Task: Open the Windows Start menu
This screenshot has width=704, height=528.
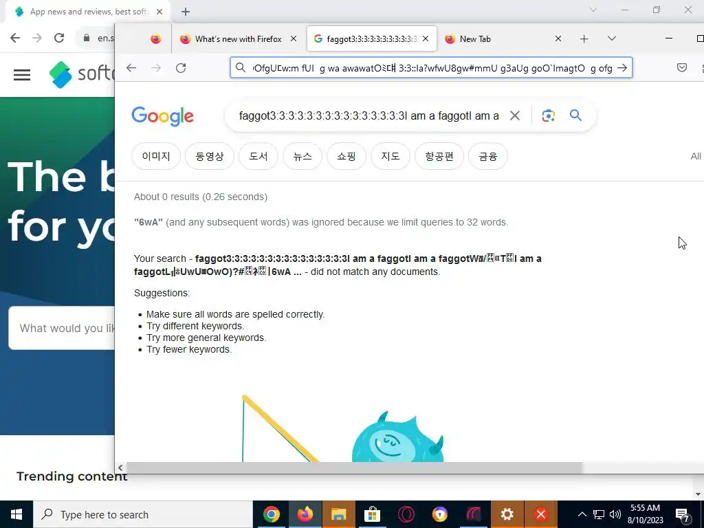Action: 16,514
